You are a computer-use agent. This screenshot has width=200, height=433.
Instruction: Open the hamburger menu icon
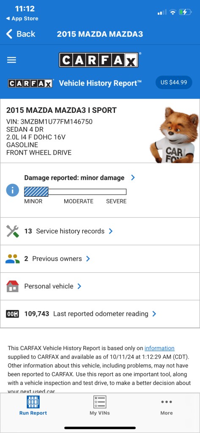click(11, 60)
